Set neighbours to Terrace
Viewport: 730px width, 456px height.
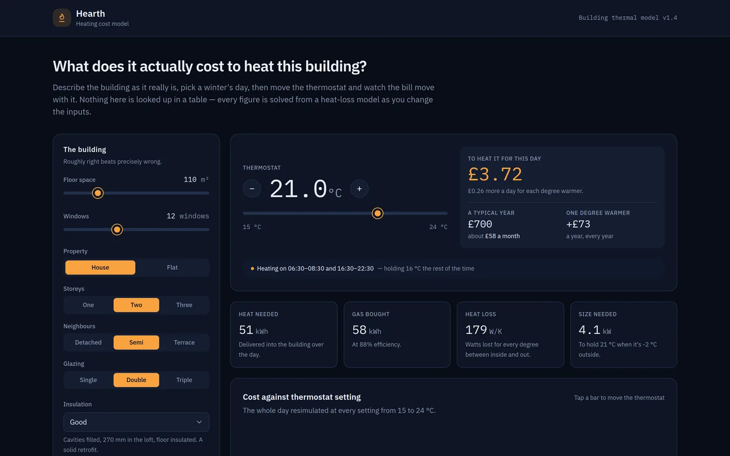pyautogui.click(x=184, y=342)
